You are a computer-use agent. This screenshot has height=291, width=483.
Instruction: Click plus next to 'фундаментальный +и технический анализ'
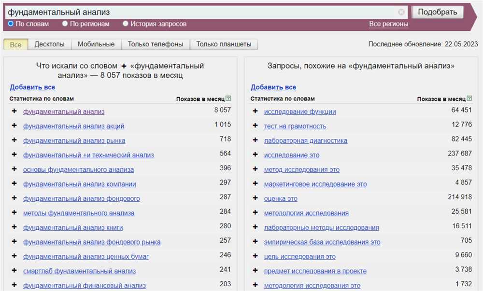click(14, 154)
